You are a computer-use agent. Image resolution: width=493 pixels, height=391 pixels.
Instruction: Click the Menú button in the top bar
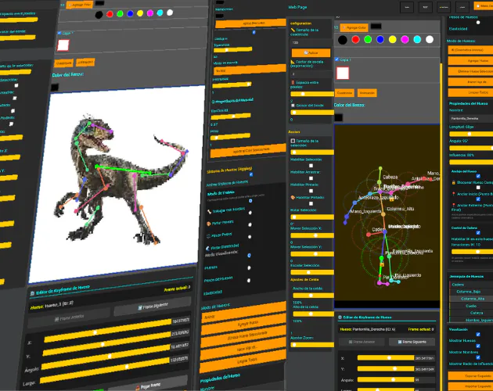pyautogui.click(x=484, y=6)
